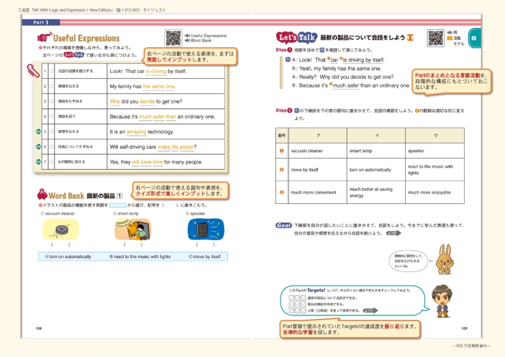505x357 pixels.
Task: Click the rabbit character illustration
Action: (x=445, y=259)
